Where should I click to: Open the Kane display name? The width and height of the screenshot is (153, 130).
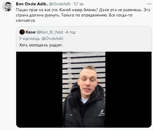pos(30,32)
